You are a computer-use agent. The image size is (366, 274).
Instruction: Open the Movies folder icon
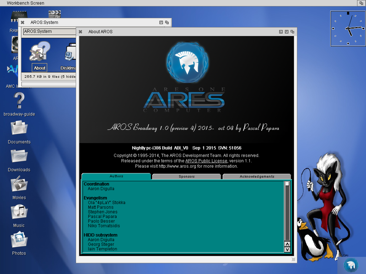pyautogui.click(x=19, y=184)
